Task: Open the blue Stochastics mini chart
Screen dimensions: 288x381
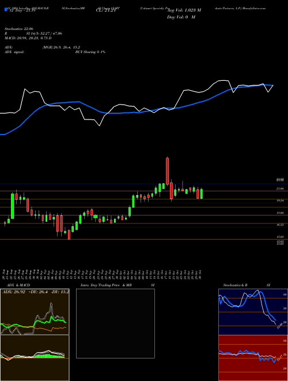Action: pyautogui.click(x=253, y=312)
